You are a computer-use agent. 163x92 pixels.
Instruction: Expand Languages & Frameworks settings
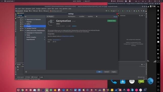click(25, 33)
